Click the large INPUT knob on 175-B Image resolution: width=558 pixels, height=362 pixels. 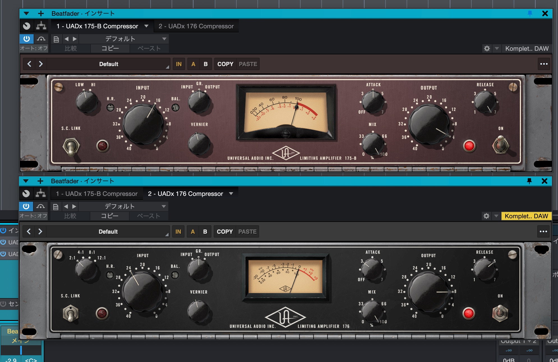pyautogui.click(x=143, y=124)
